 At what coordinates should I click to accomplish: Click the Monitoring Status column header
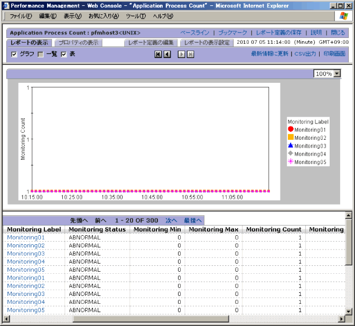(x=97, y=229)
